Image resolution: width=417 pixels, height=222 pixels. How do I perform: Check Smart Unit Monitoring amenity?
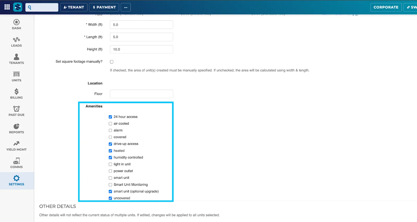coord(111,184)
